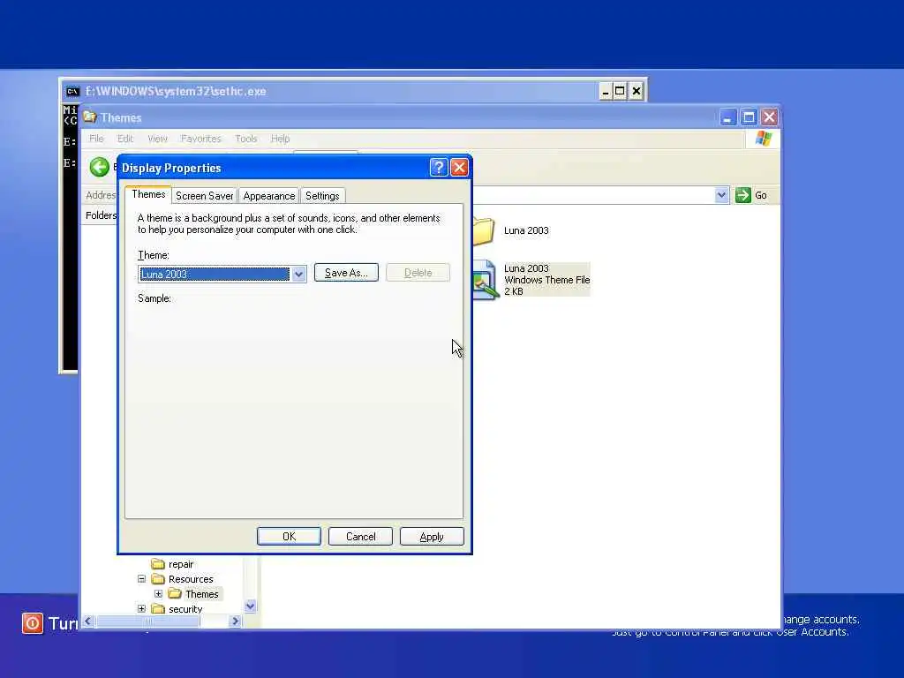Screen dimensions: 904x678
Task: Switch to the Appearance tab
Action: click(x=268, y=196)
